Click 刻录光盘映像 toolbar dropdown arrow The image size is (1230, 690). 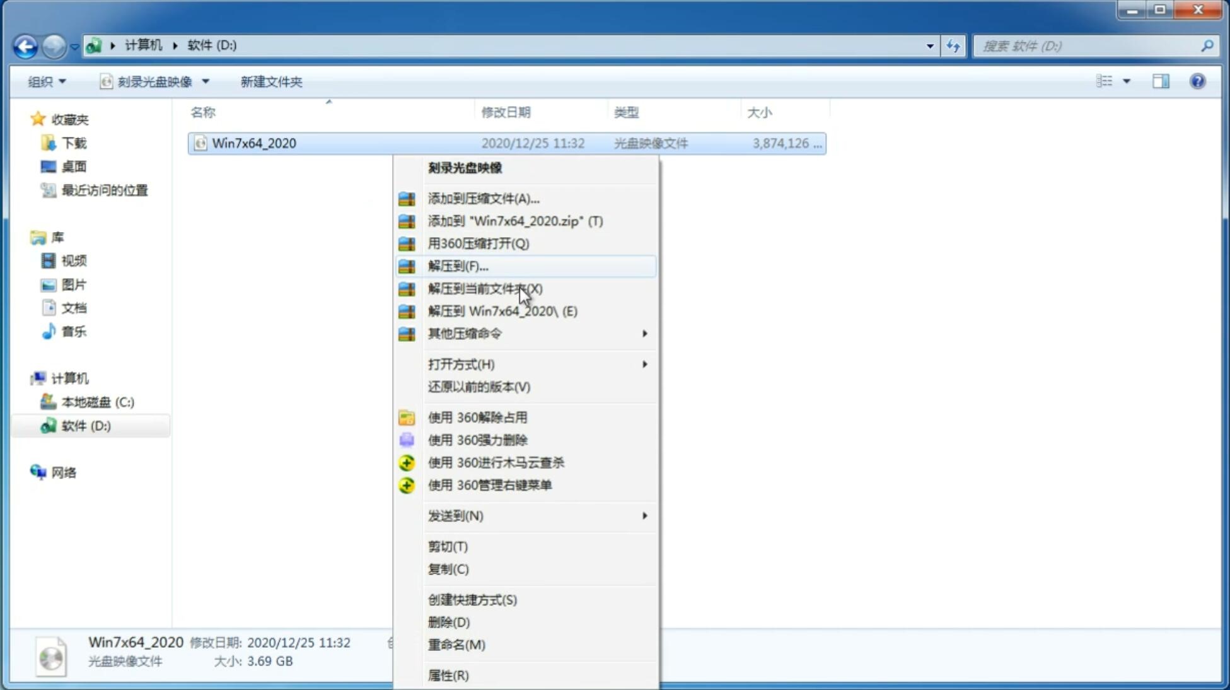point(208,81)
